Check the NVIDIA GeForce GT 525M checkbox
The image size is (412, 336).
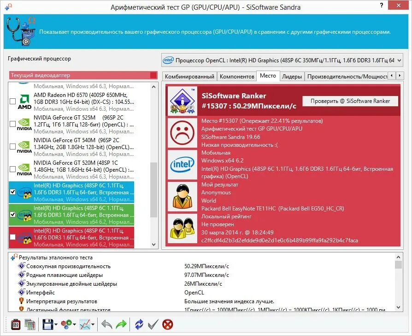[12, 124]
